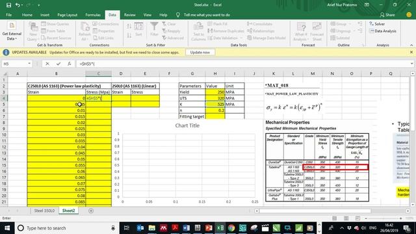This screenshot has width=416, height=234.
Task: Click the Cancel formula X icon
Action: coord(47,64)
